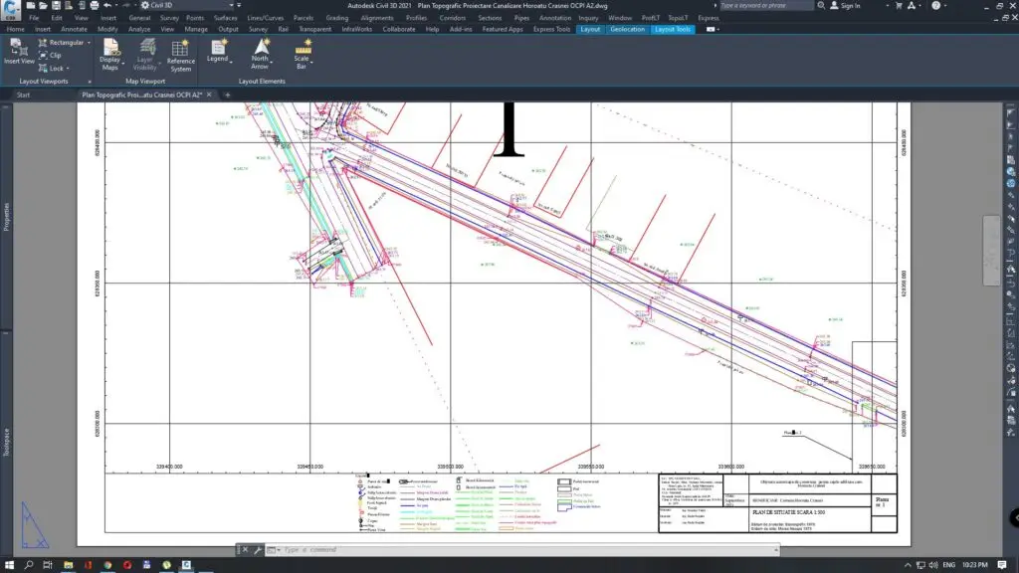Close the command line with the X icon
Viewport: 1019px width, 573px height.
tap(245, 549)
